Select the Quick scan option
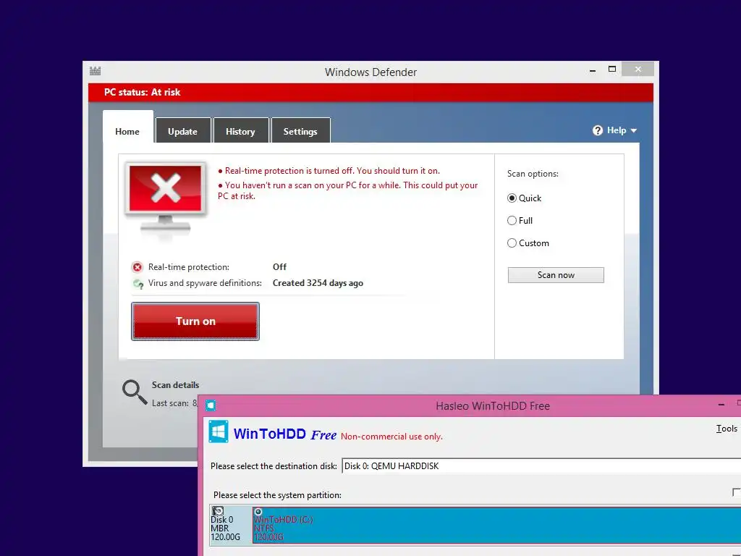Image resolution: width=741 pixels, height=556 pixels. pyautogui.click(x=512, y=198)
